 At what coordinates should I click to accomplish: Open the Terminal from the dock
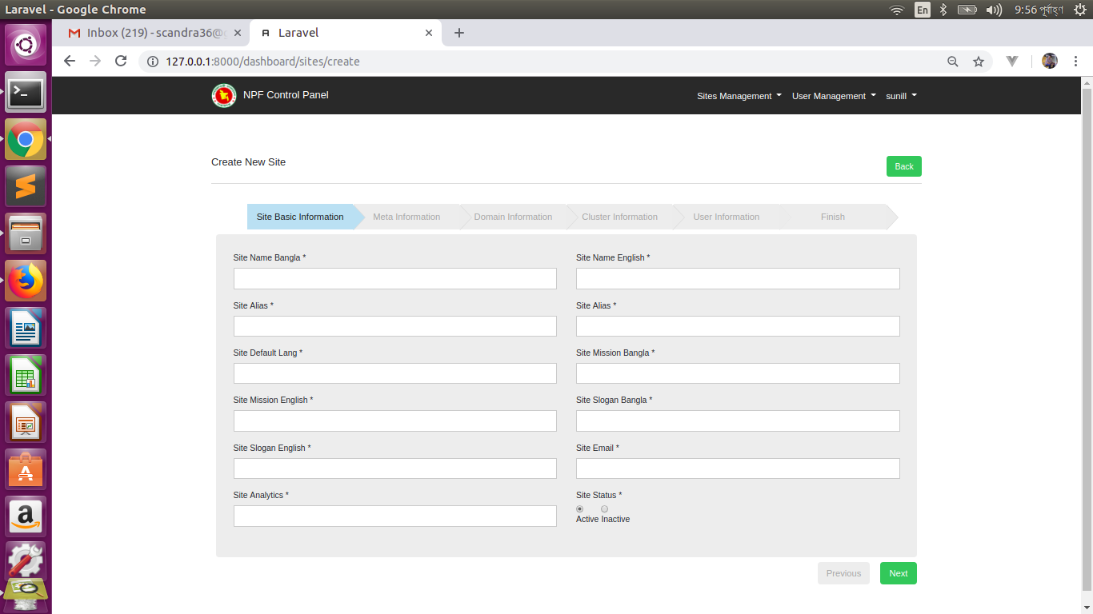26,93
